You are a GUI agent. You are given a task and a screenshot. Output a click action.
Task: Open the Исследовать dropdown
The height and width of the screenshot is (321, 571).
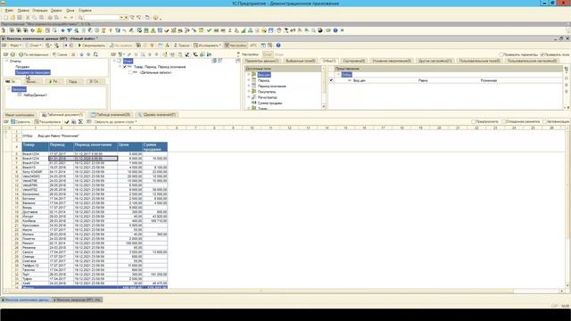coord(207,45)
